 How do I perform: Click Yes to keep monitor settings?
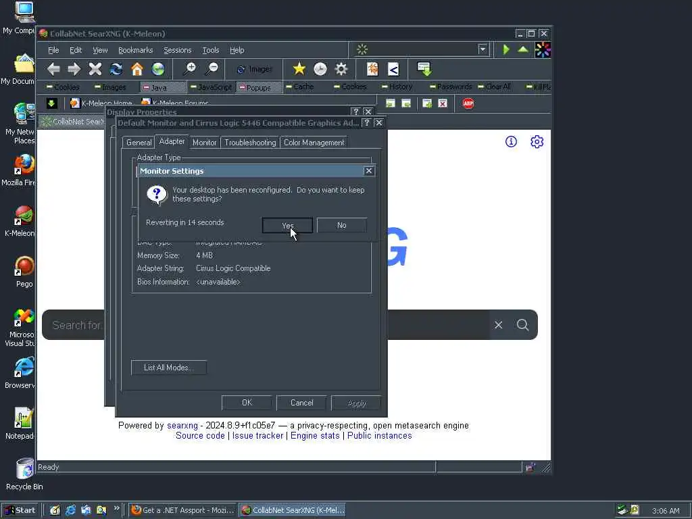tap(287, 225)
